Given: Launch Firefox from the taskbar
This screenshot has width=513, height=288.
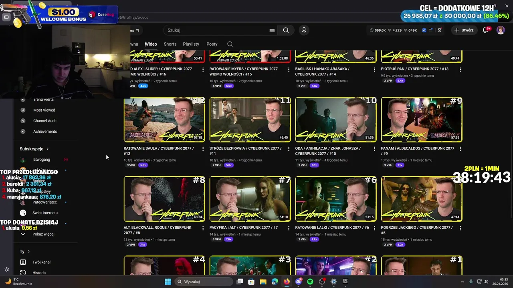Looking at the screenshot, I should 286,282.
